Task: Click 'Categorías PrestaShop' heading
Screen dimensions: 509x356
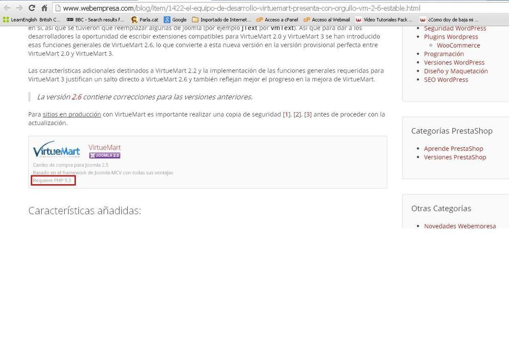Action: pyautogui.click(x=452, y=131)
